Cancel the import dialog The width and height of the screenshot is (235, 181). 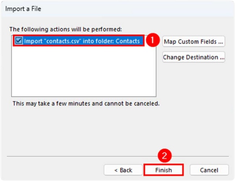coord(209,170)
